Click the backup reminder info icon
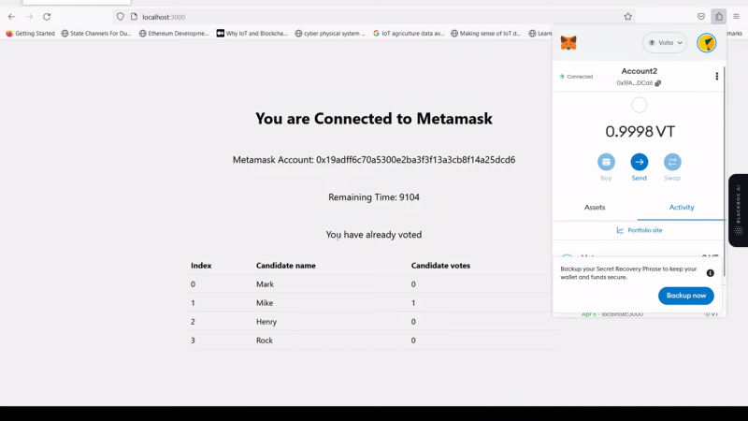Screen dimensions: 748x421 point(710,273)
